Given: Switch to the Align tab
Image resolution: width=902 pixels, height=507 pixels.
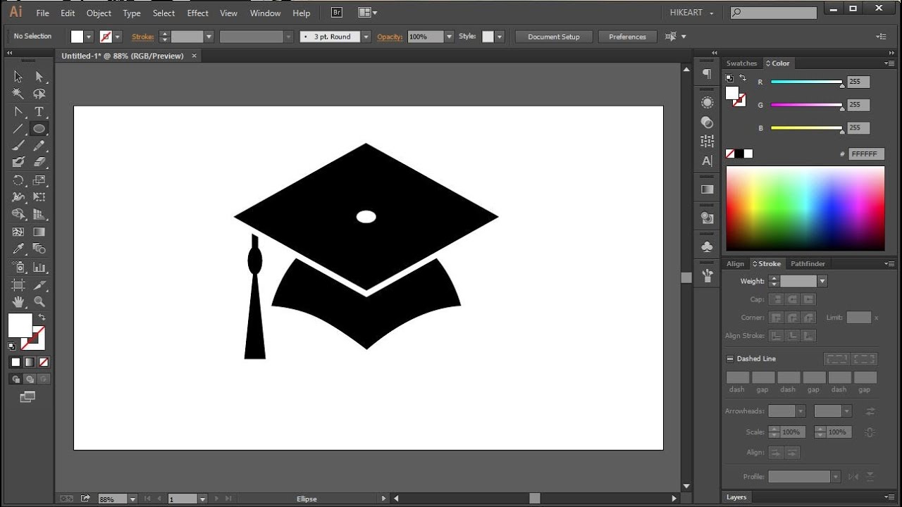Looking at the screenshot, I should point(735,264).
